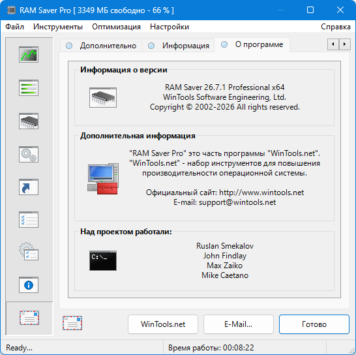Click the Ready... status bar text
This screenshot has width=356, height=355.
pos(19,348)
